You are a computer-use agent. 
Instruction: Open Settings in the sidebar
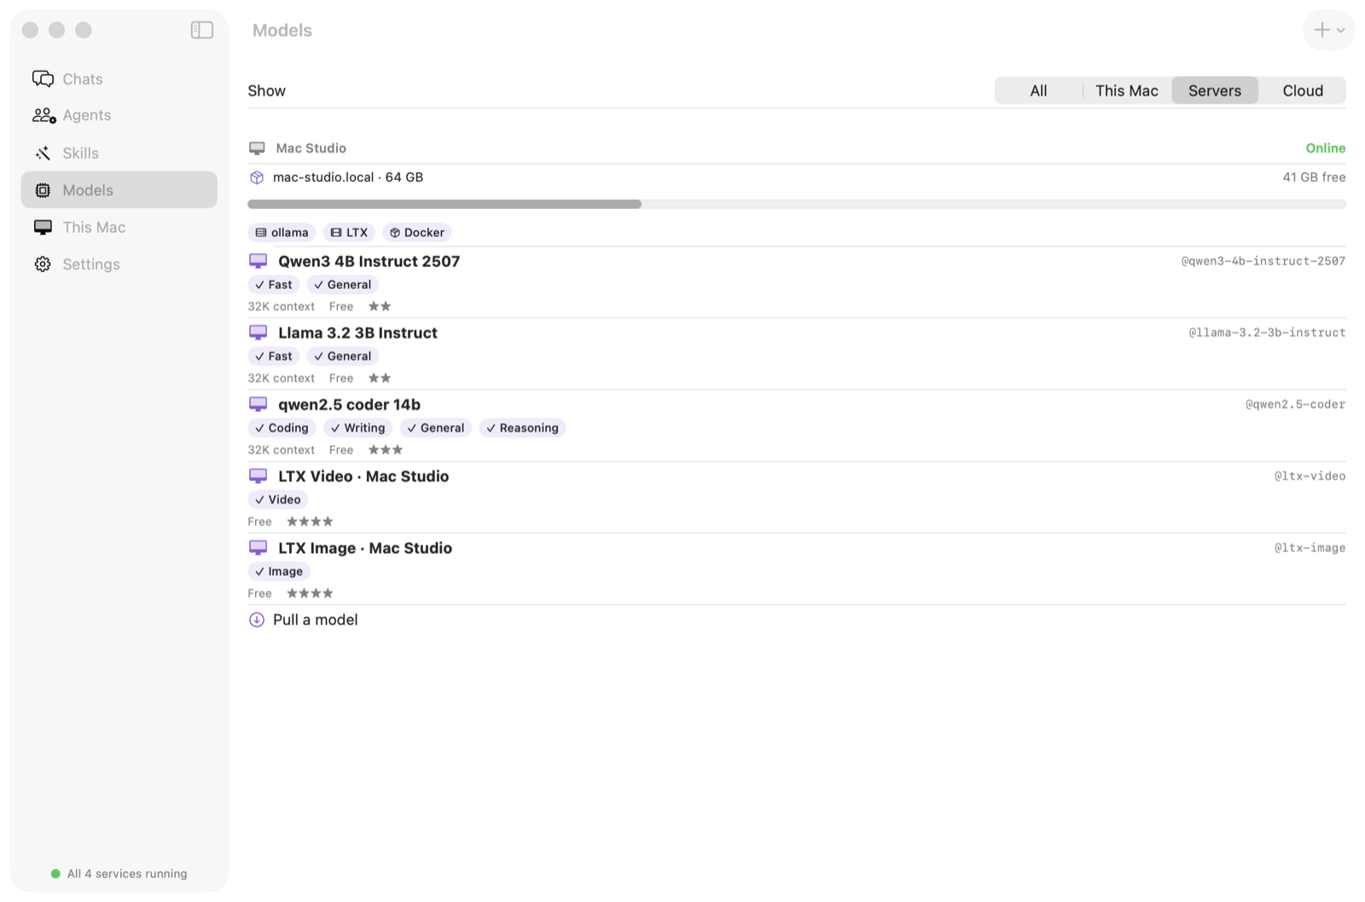(x=119, y=264)
